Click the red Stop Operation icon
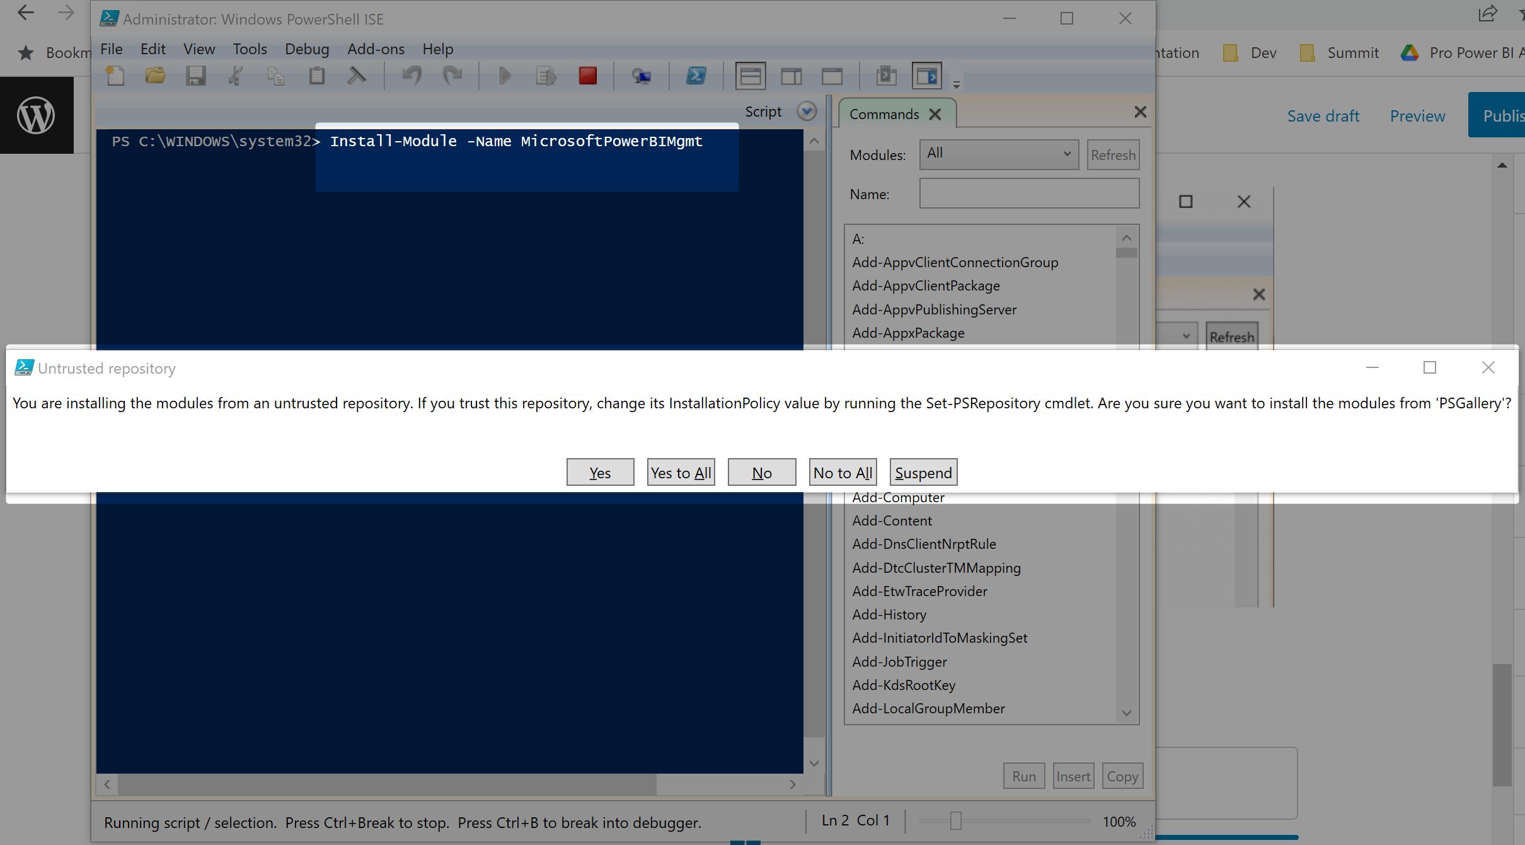 587,76
